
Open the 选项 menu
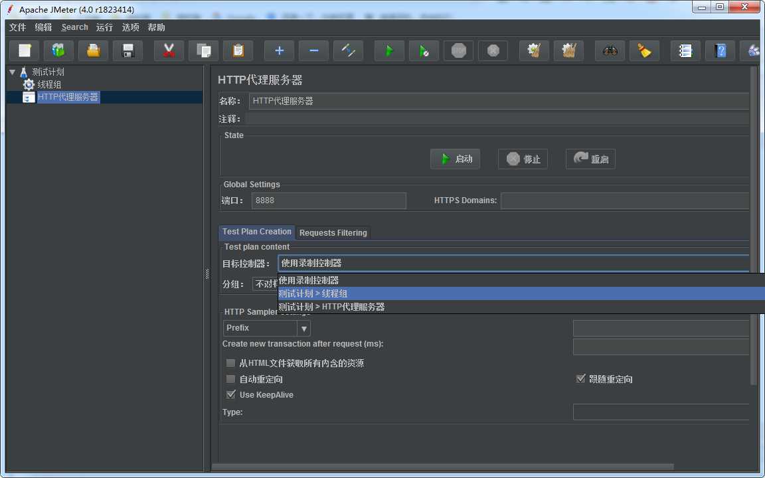(x=130, y=27)
